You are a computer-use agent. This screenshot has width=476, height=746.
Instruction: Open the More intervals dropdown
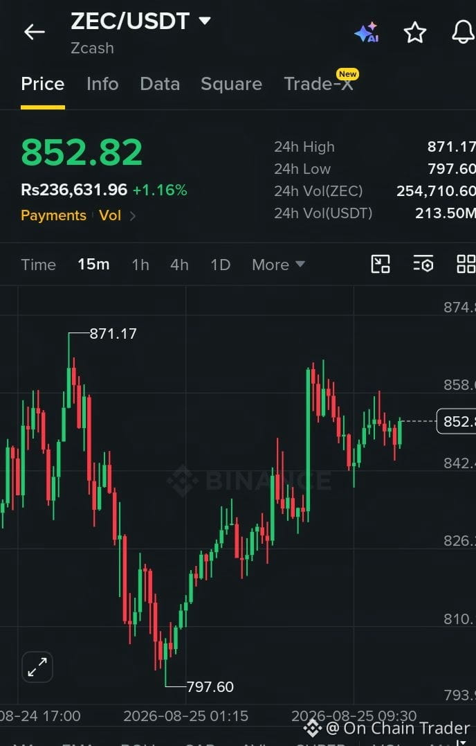point(278,265)
